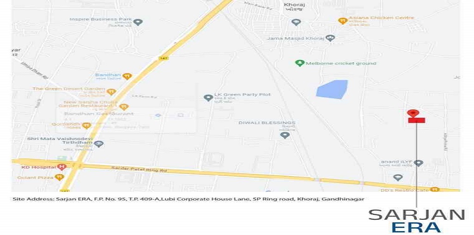Select the DIWALI BLESSINGS location pin
This screenshot has width=474, height=235.
coord(285,135)
